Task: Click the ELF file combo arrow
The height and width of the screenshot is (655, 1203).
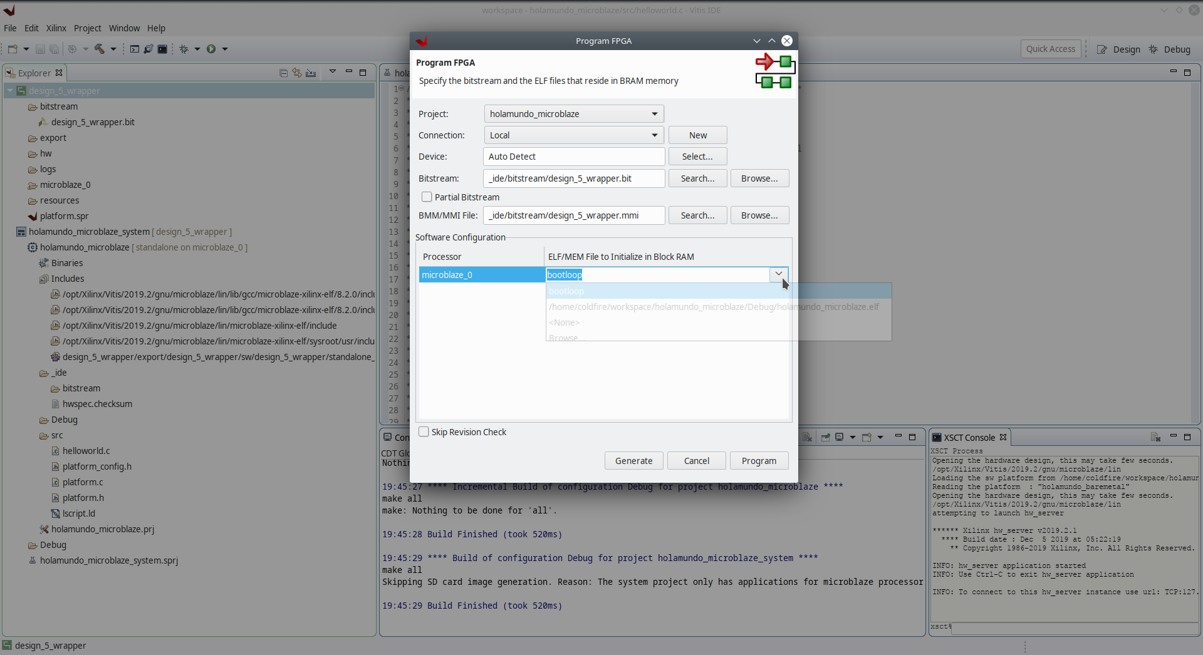Action: 778,274
